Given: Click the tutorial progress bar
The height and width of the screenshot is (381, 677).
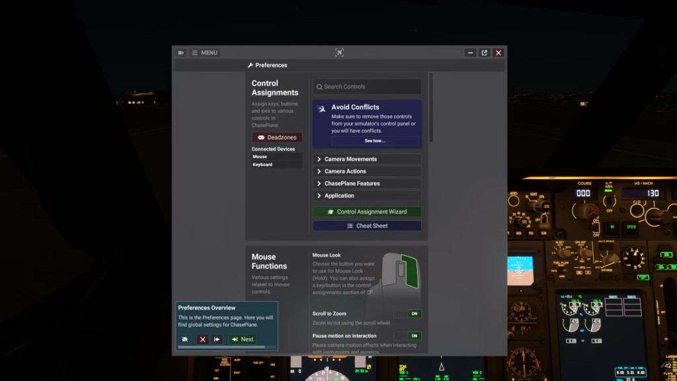Looking at the screenshot, I should pyautogui.click(x=227, y=347).
